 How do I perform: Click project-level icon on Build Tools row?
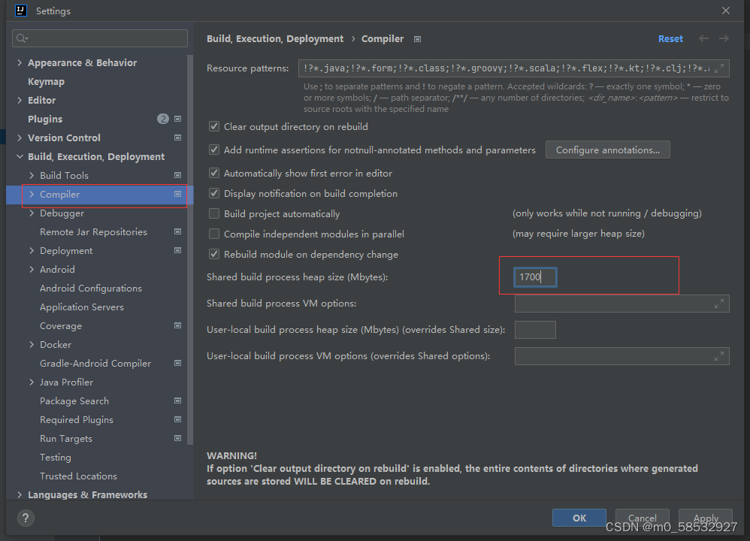(x=177, y=176)
